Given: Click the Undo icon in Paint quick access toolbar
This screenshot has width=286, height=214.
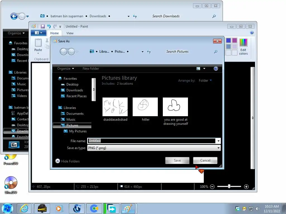Looking at the screenshot, I should click(x=49, y=26).
